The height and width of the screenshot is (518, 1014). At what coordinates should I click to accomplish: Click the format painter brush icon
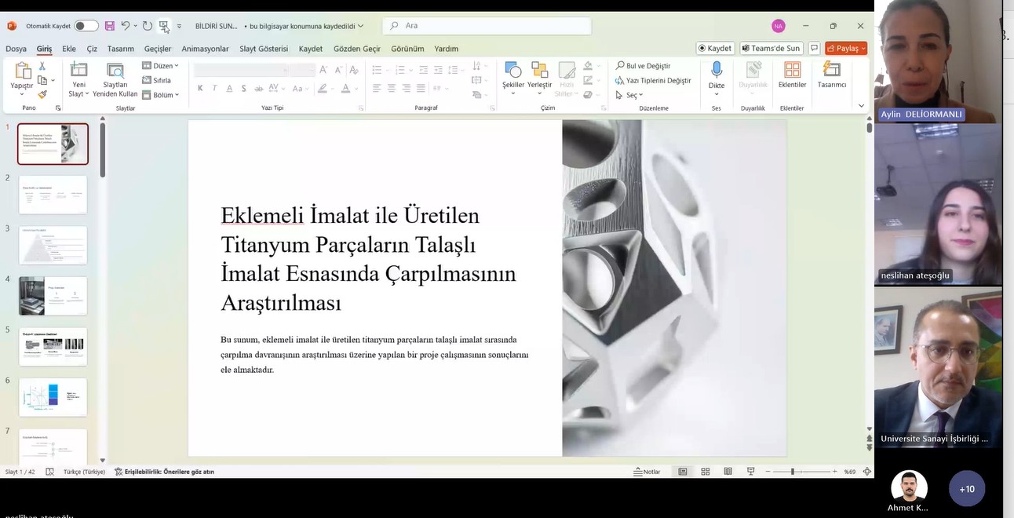tap(42, 94)
